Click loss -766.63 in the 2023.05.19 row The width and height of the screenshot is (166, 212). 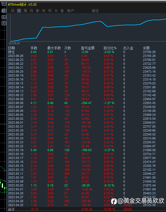coord(86,150)
